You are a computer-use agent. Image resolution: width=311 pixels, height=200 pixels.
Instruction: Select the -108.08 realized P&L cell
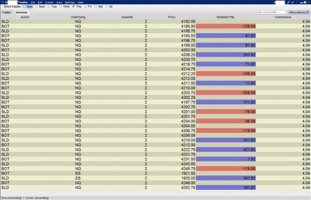tap(226, 74)
